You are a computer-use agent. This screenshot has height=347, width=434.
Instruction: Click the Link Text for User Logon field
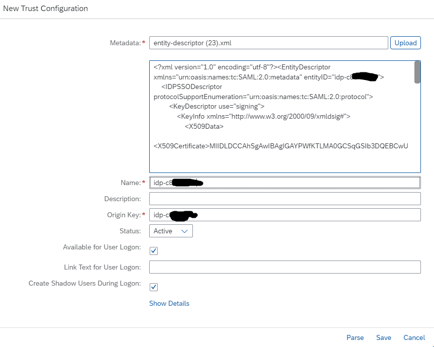pyautogui.click(x=285, y=267)
